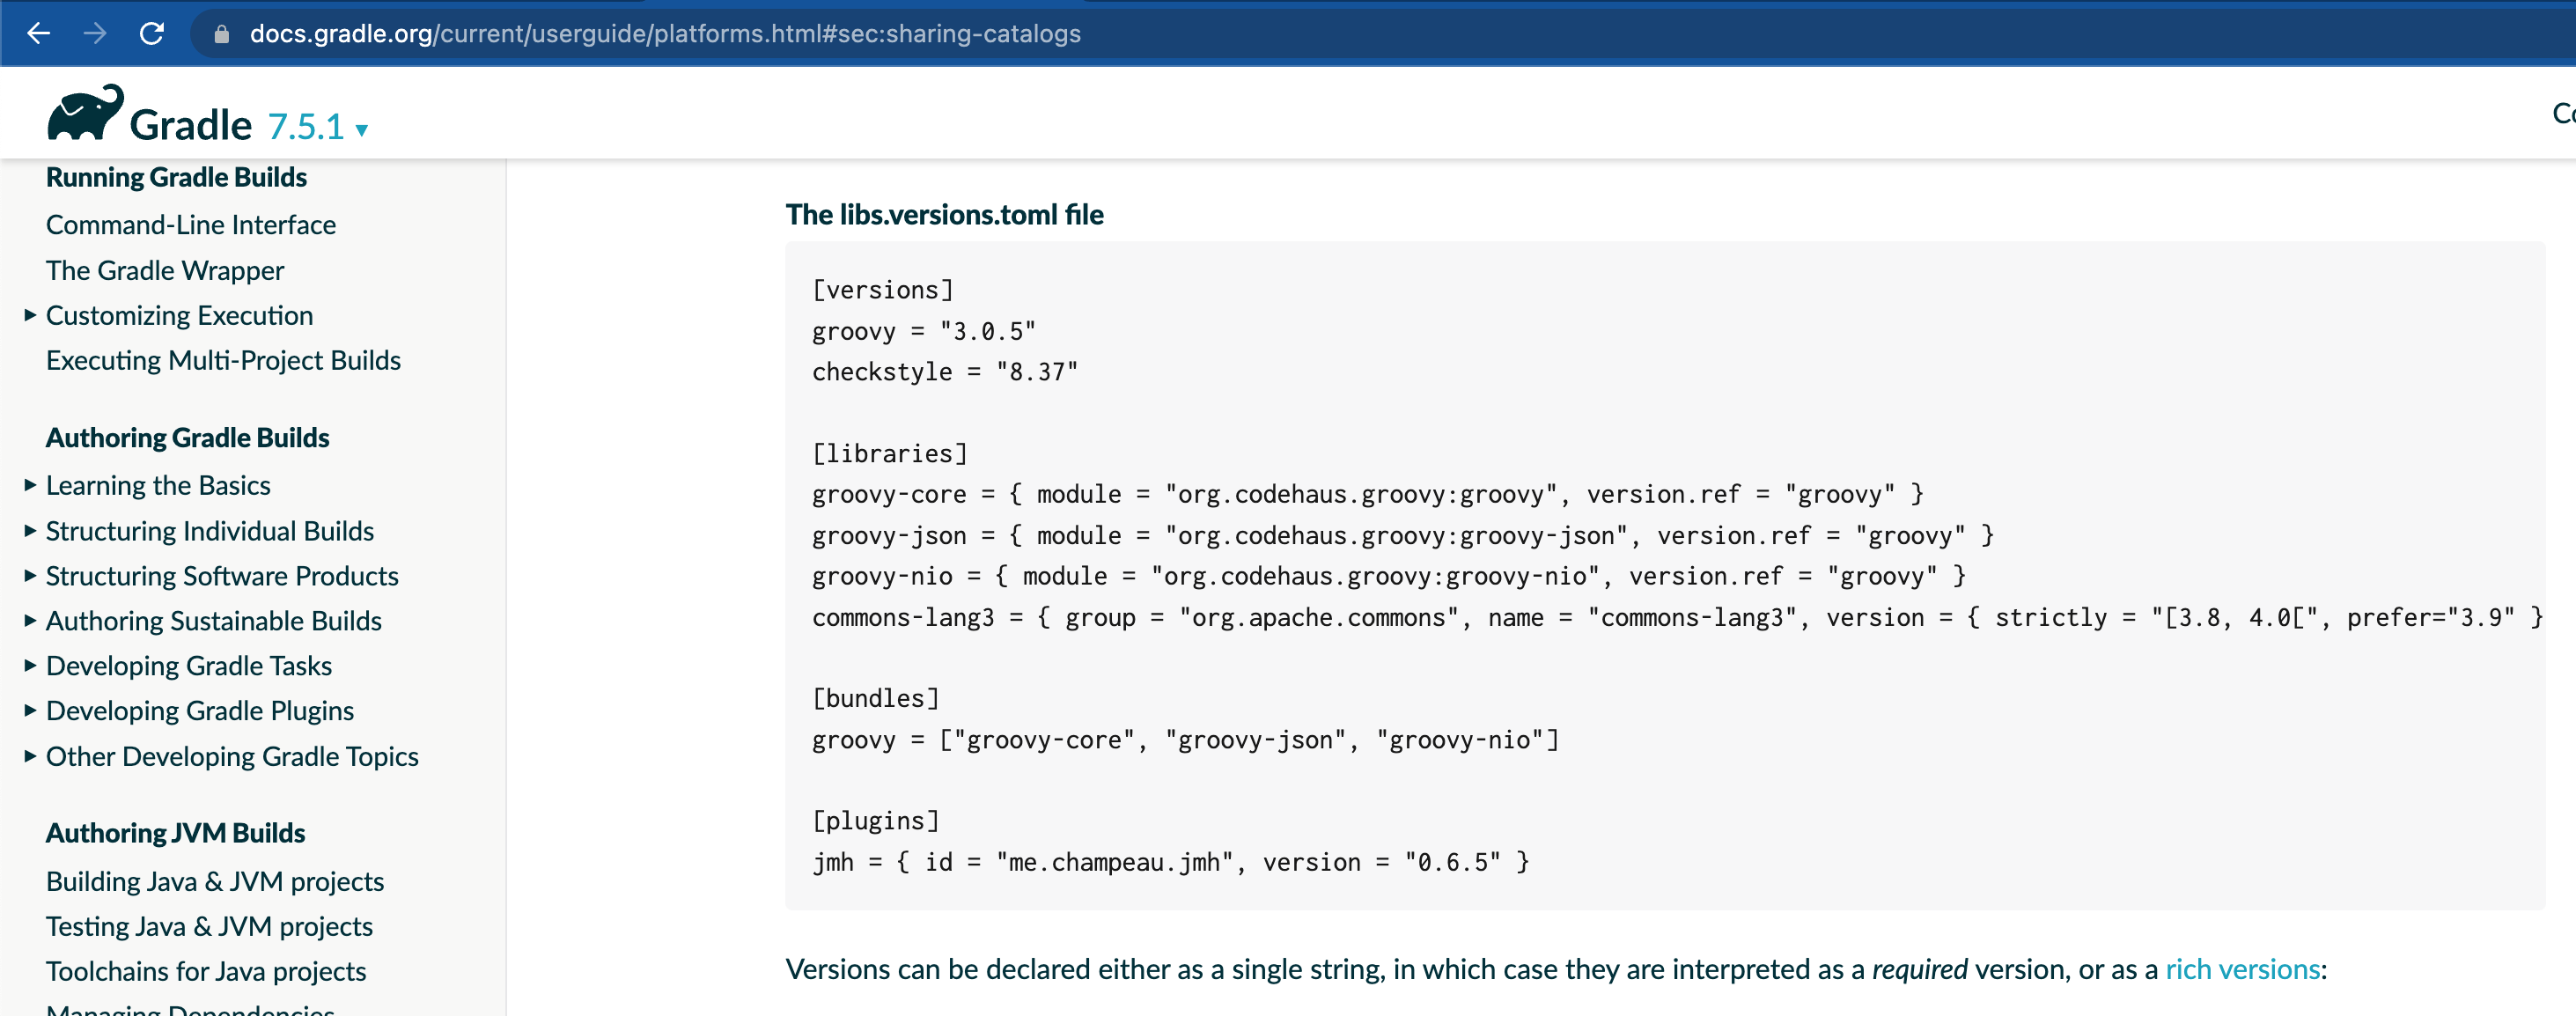Open the 7.5.1 version dropdown
The image size is (2576, 1016).
coord(317,127)
